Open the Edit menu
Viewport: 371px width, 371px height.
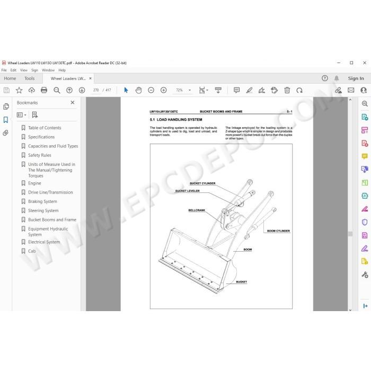click(x=13, y=70)
